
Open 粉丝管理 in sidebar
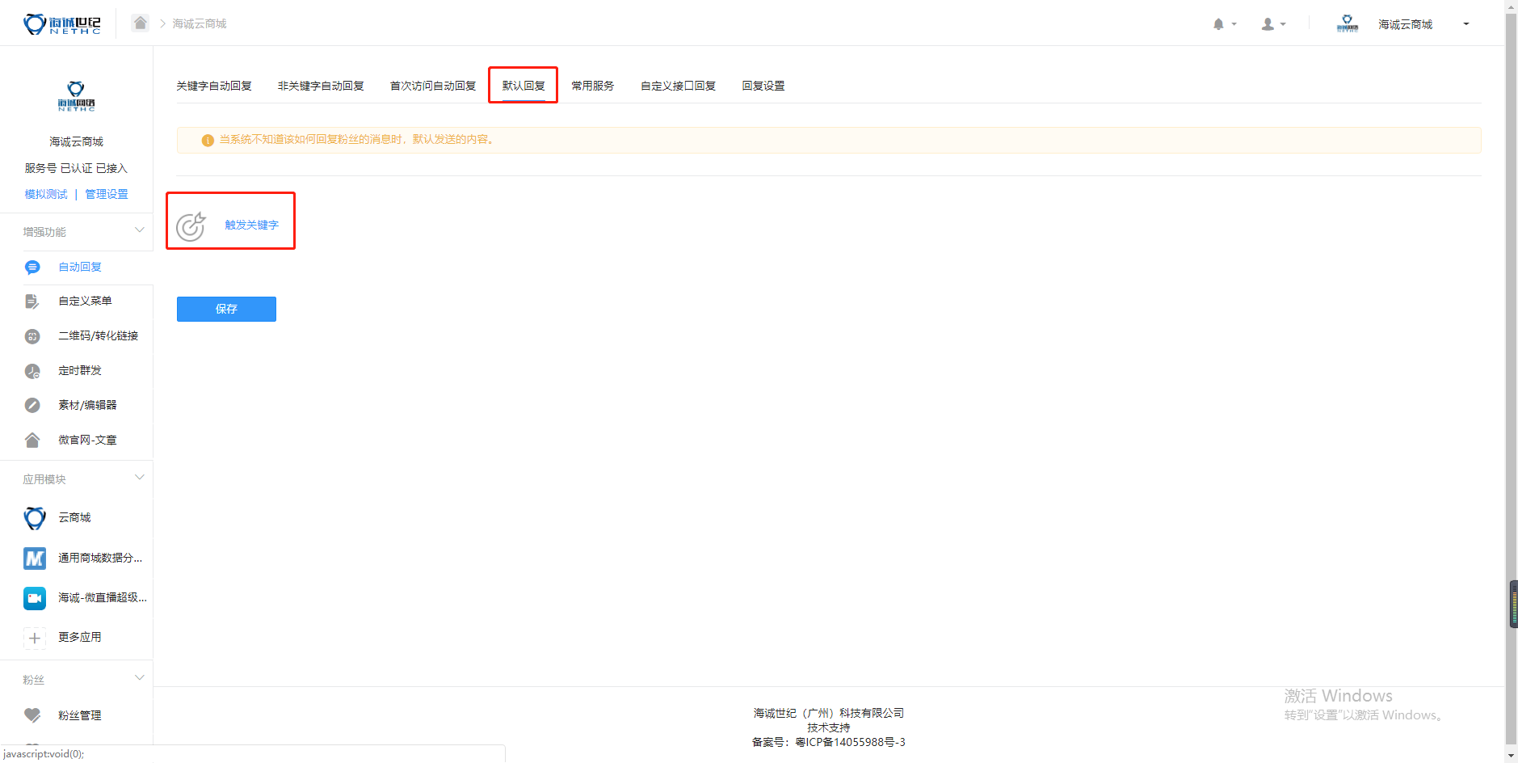80,715
